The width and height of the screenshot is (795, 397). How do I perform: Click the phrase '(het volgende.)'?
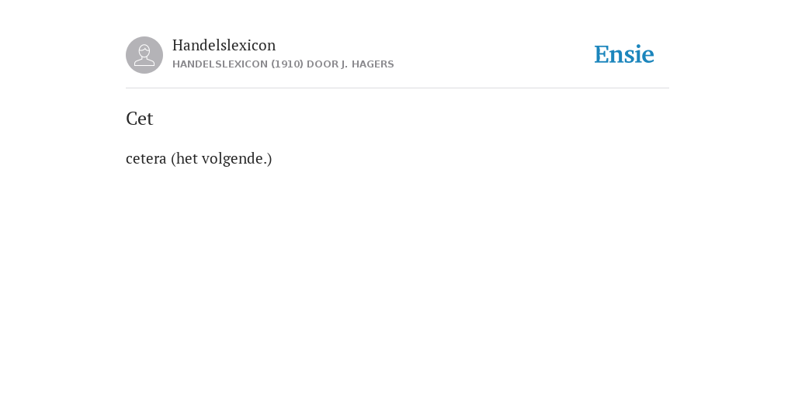click(x=221, y=158)
